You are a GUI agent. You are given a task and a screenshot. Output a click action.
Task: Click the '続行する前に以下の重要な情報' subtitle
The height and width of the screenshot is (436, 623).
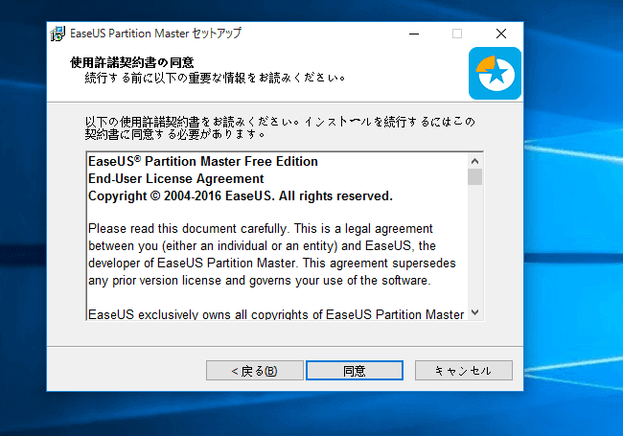point(215,78)
